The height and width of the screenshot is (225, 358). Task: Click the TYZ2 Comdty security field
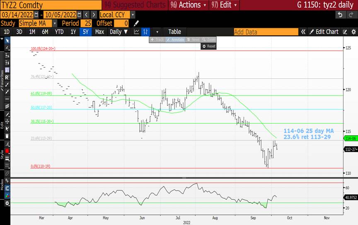pyautogui.click(x=51, y=5)
